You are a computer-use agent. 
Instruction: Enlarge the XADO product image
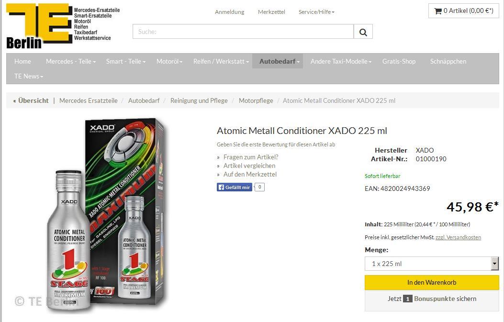pos(106,215)
